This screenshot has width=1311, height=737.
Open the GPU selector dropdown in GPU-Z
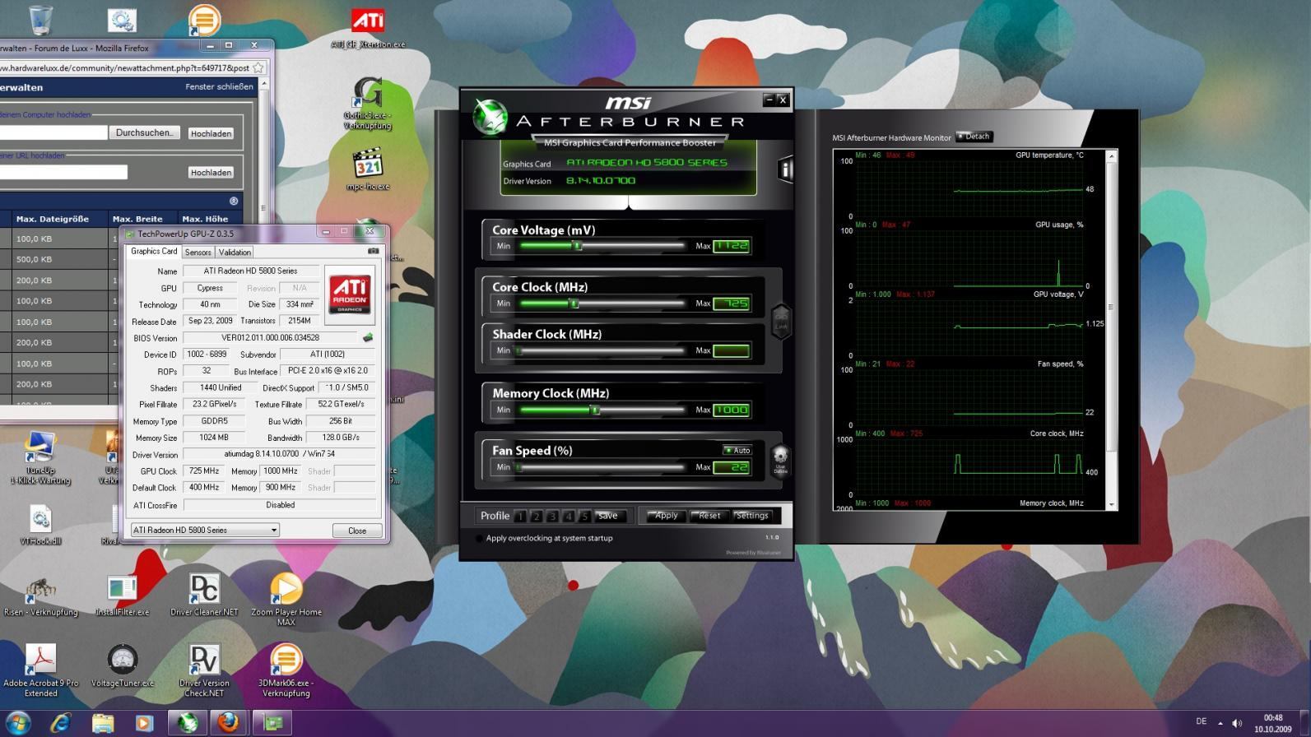point(205,530)
